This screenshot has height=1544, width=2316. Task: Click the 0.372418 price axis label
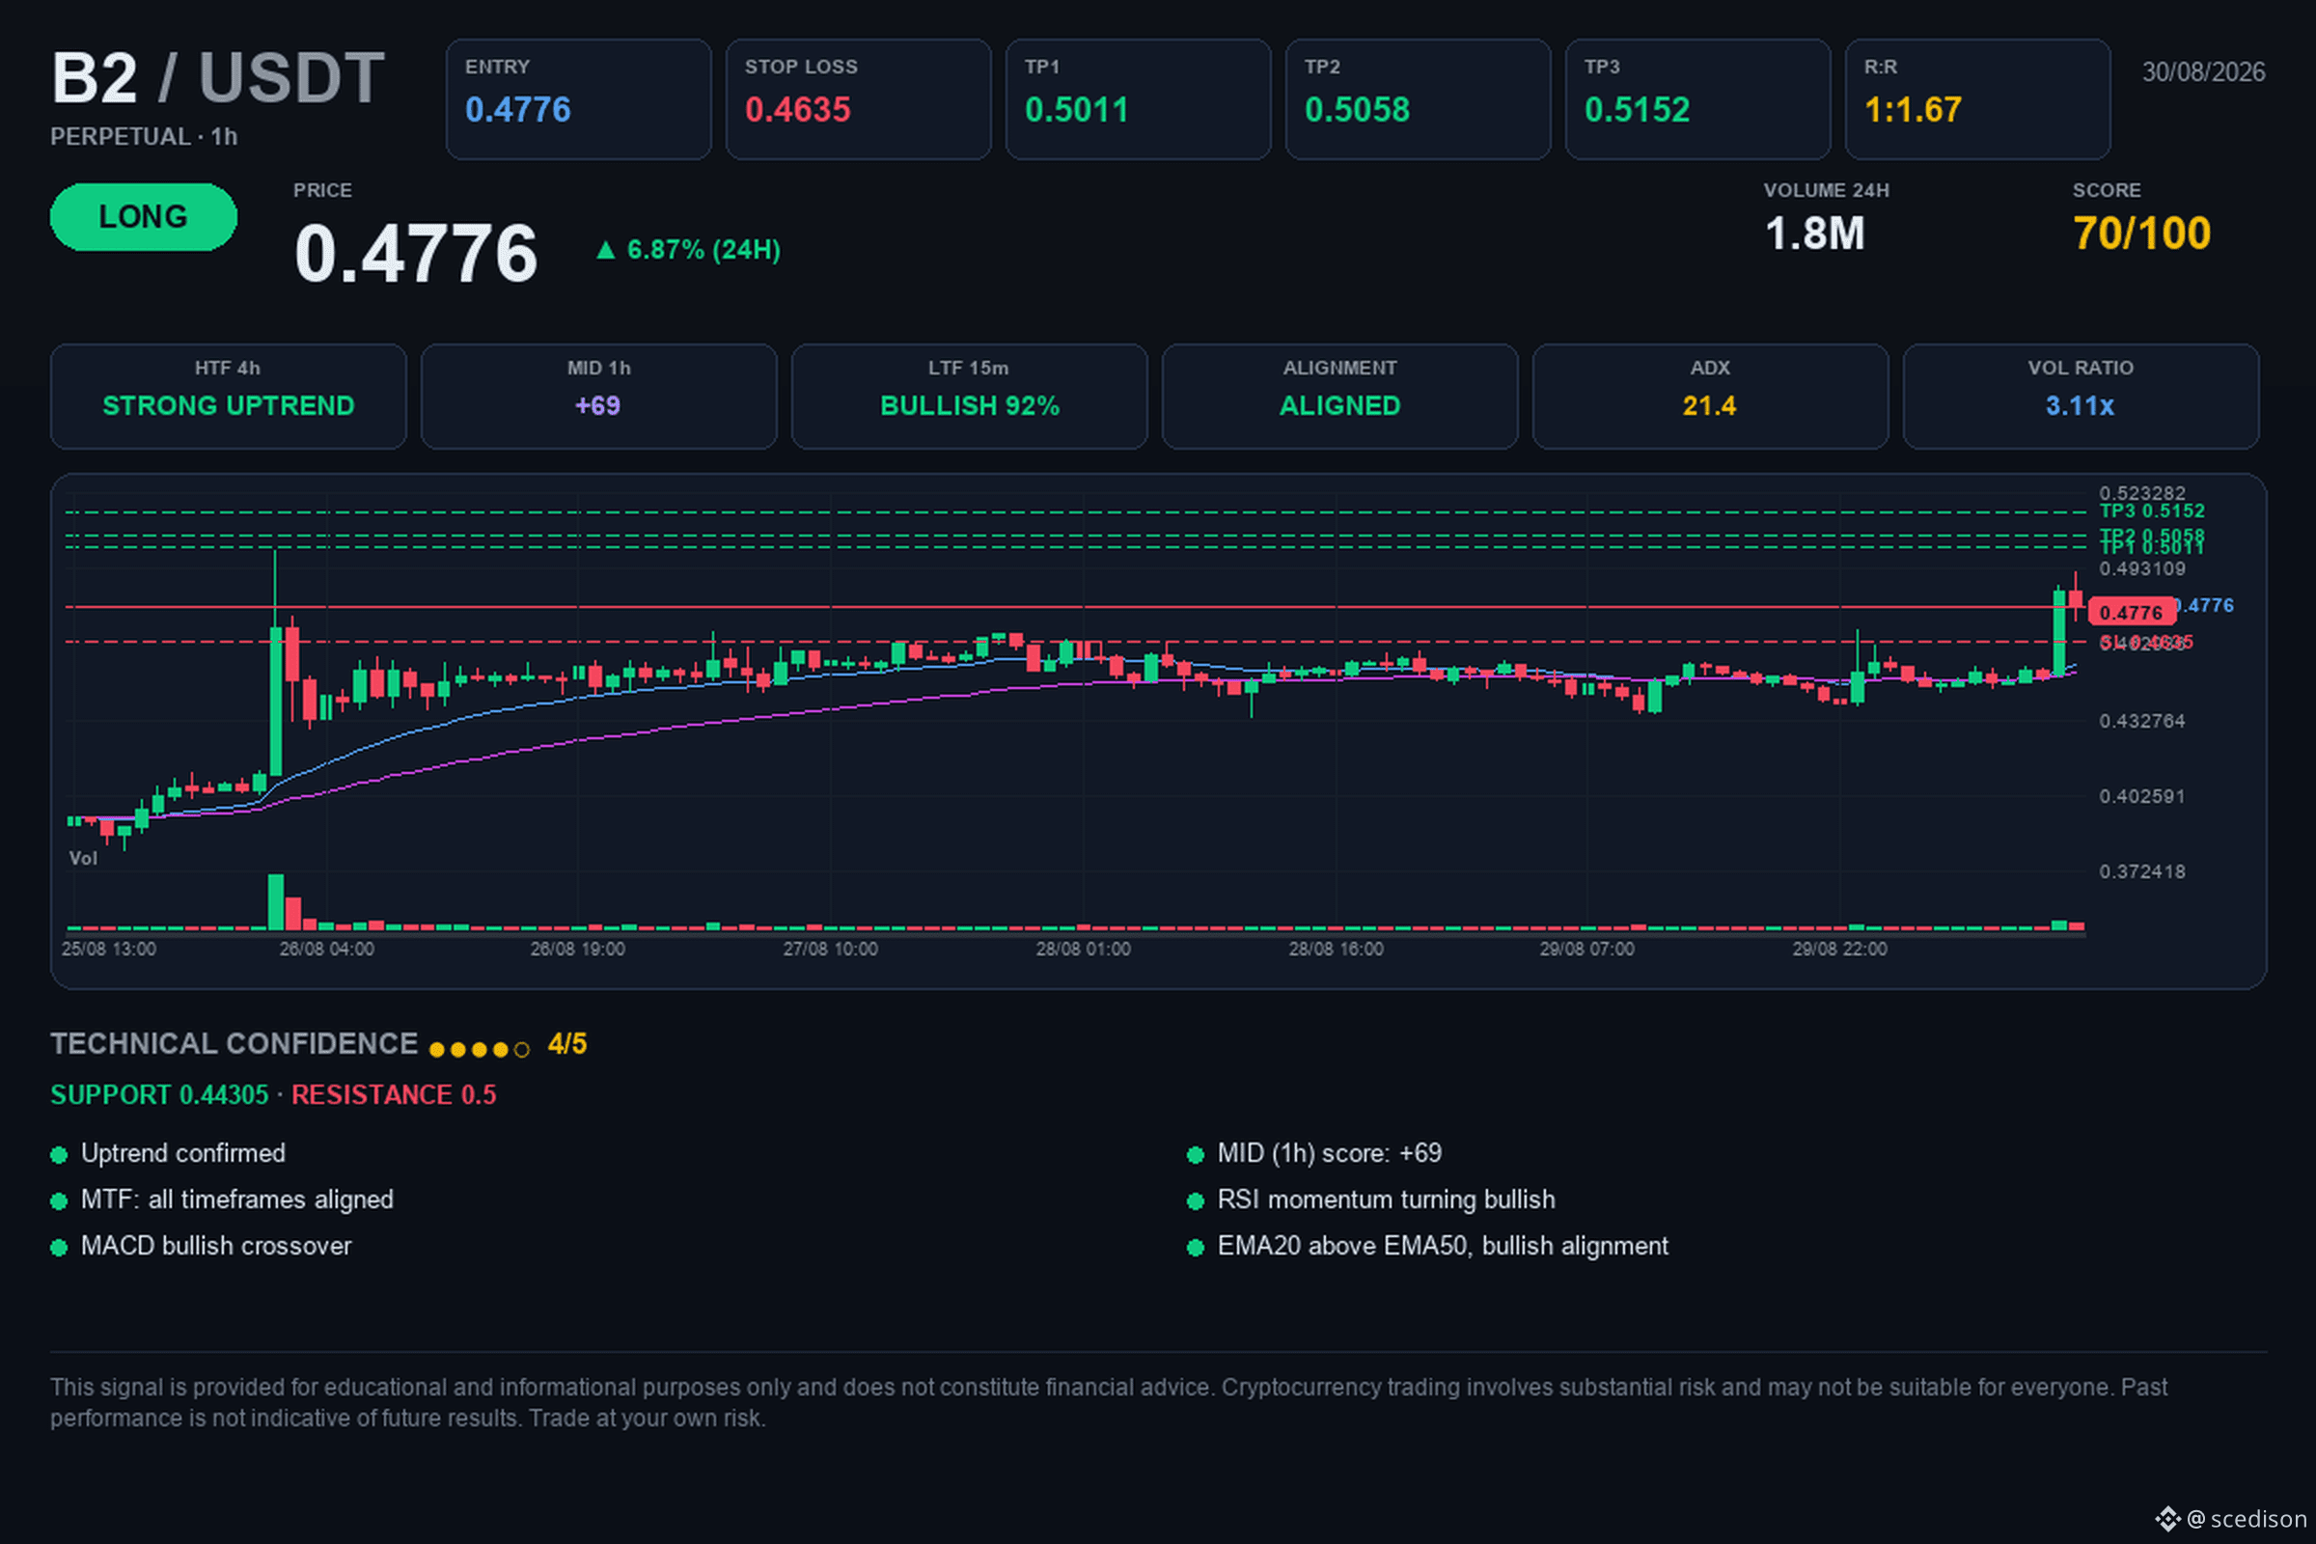click(2141, 871)
